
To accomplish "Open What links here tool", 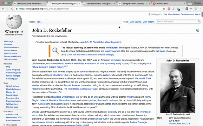I will 13,86.
